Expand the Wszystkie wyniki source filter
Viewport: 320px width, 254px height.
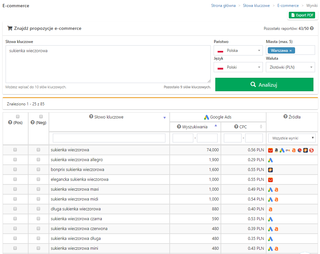coord(292,138)
